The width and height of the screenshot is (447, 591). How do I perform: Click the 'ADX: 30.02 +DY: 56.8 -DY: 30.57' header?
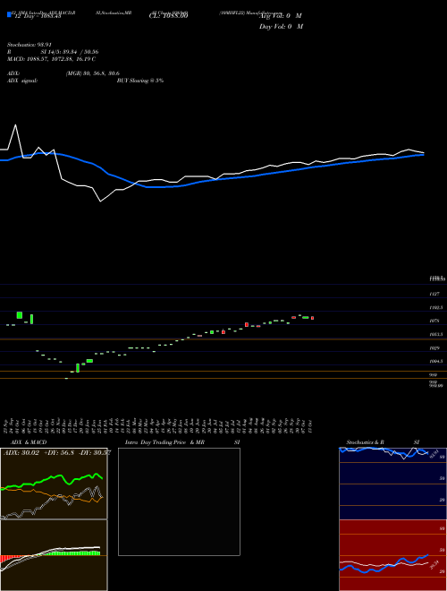pos(57,453)
